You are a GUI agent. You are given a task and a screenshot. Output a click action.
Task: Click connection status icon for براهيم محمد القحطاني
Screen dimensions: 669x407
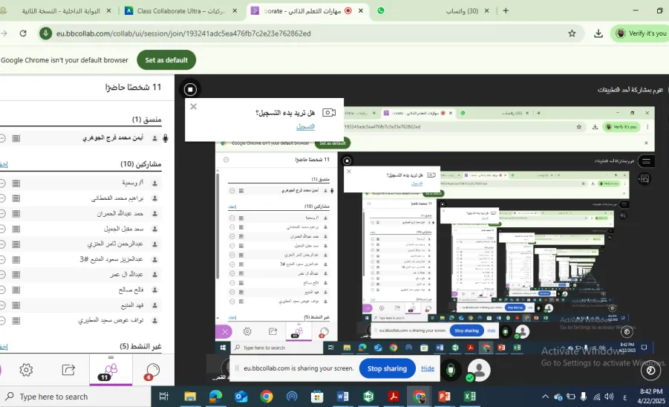click(16, 198)
